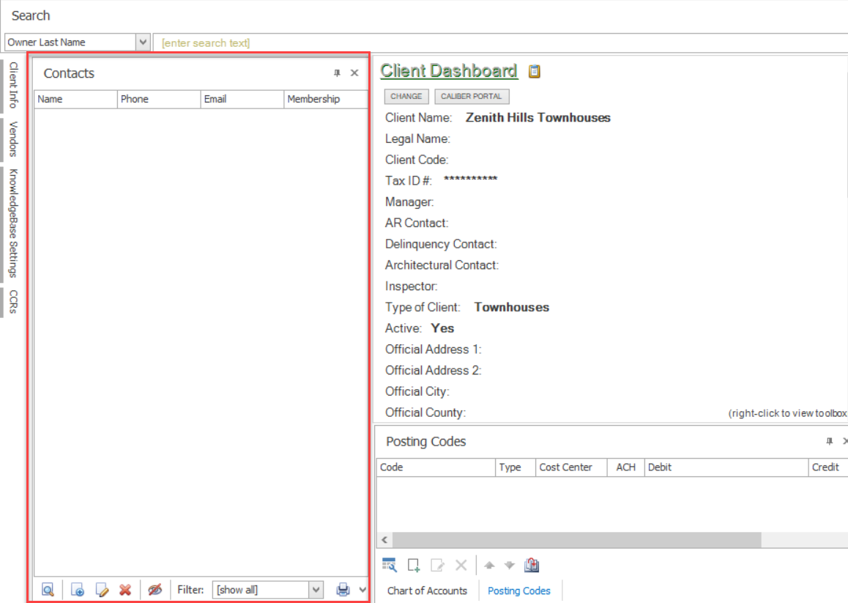This screenshot has width=848, height=603.
Task: Open the Client Info side tab
Action: click(x=13, y=85)
